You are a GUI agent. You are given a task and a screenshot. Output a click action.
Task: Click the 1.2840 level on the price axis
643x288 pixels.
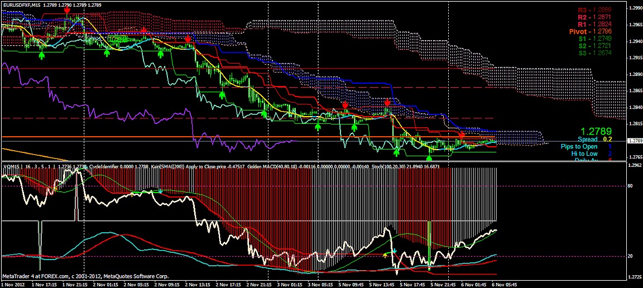tap(635, 108)
